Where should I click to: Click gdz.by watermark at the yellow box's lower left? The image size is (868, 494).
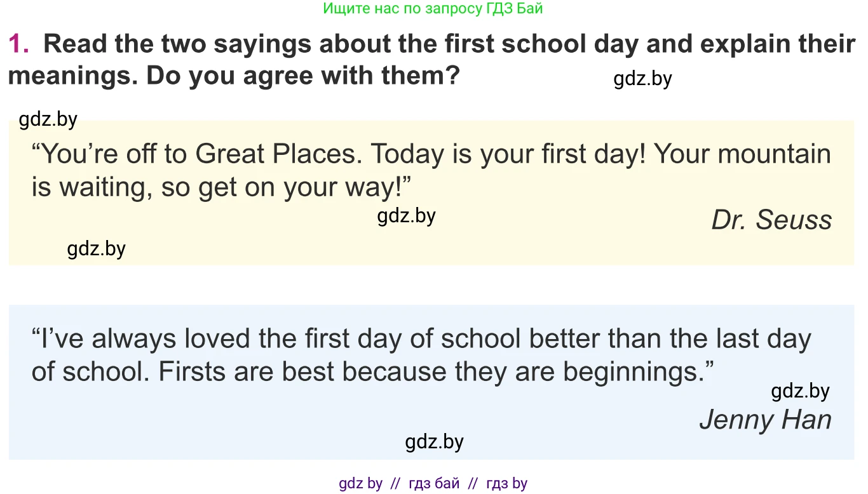(x=96, y=248)
